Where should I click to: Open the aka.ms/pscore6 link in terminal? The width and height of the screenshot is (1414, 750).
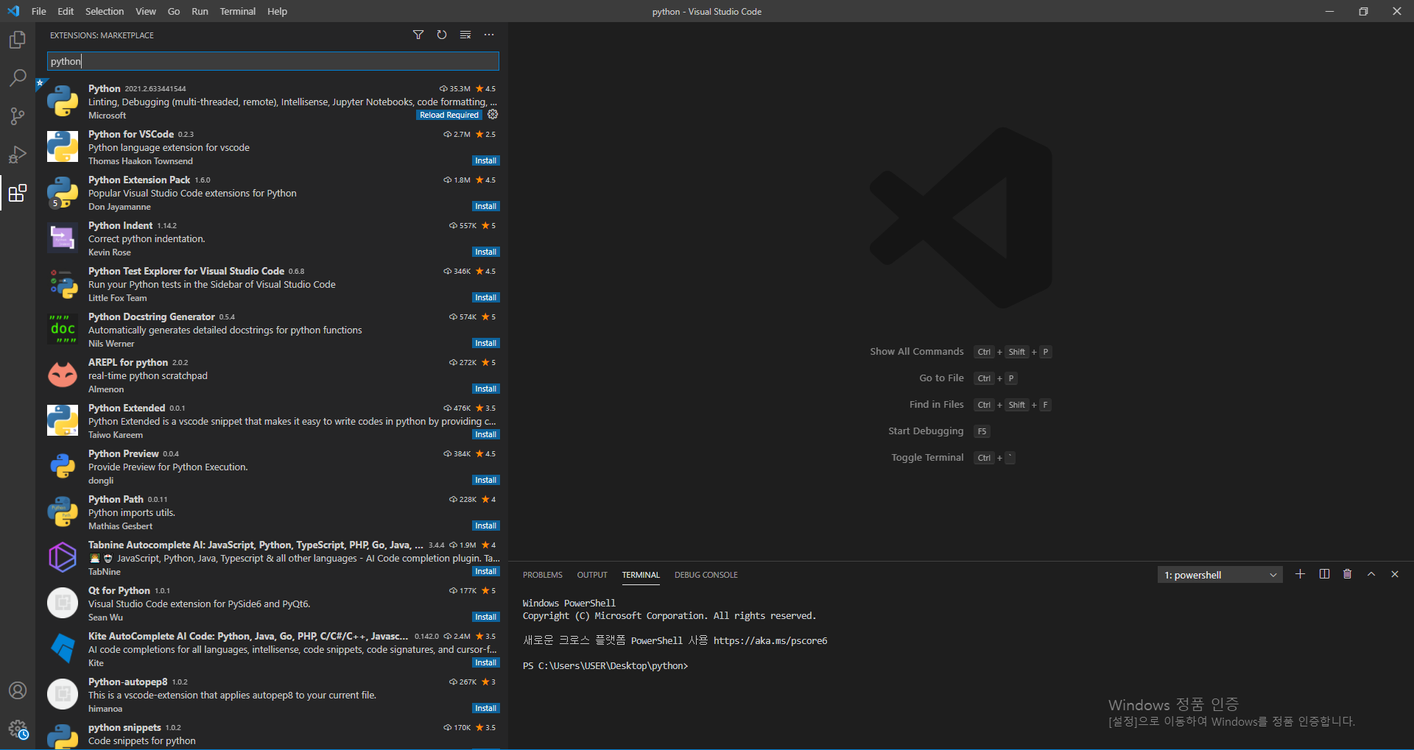click(x=770, y=640)
